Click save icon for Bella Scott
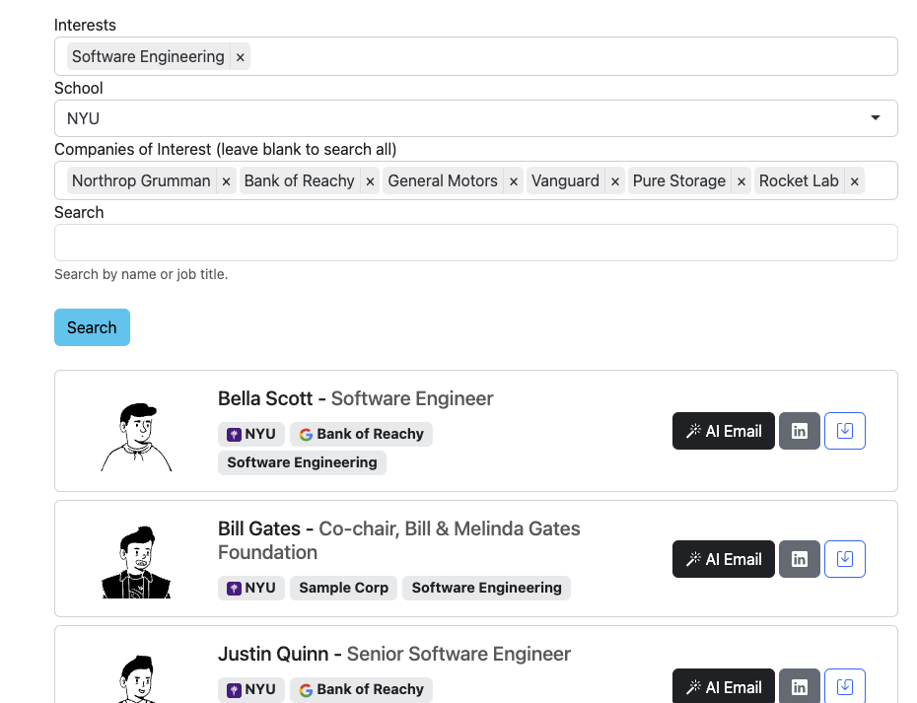This screenshot has width=917, height=703. (x=844, y=431)
